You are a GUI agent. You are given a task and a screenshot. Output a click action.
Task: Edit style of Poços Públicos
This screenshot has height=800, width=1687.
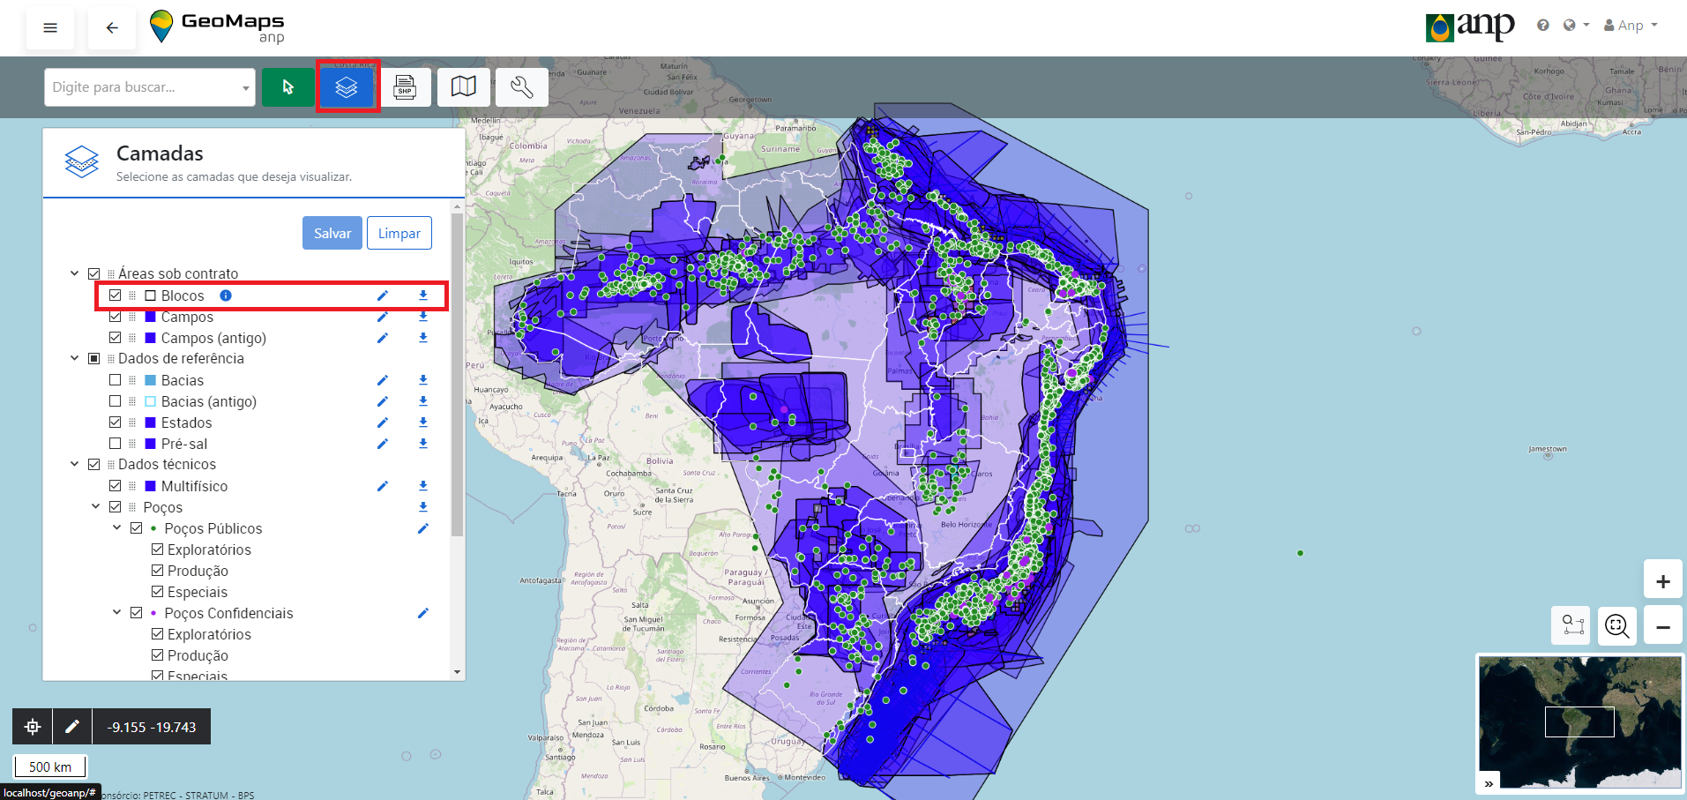coord(423,528)
